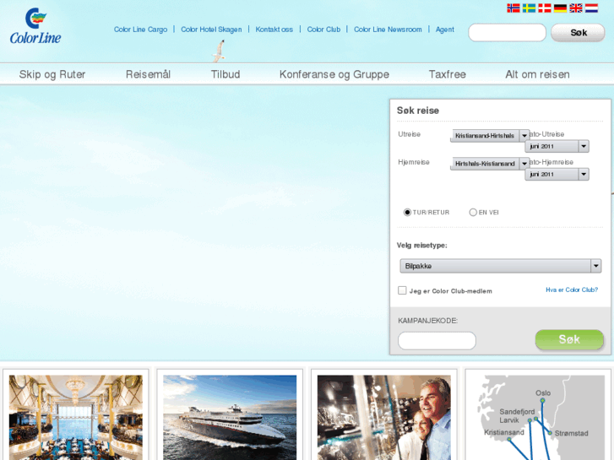
Task: Open the Reisemål menu
Action: tap(148, 74)
